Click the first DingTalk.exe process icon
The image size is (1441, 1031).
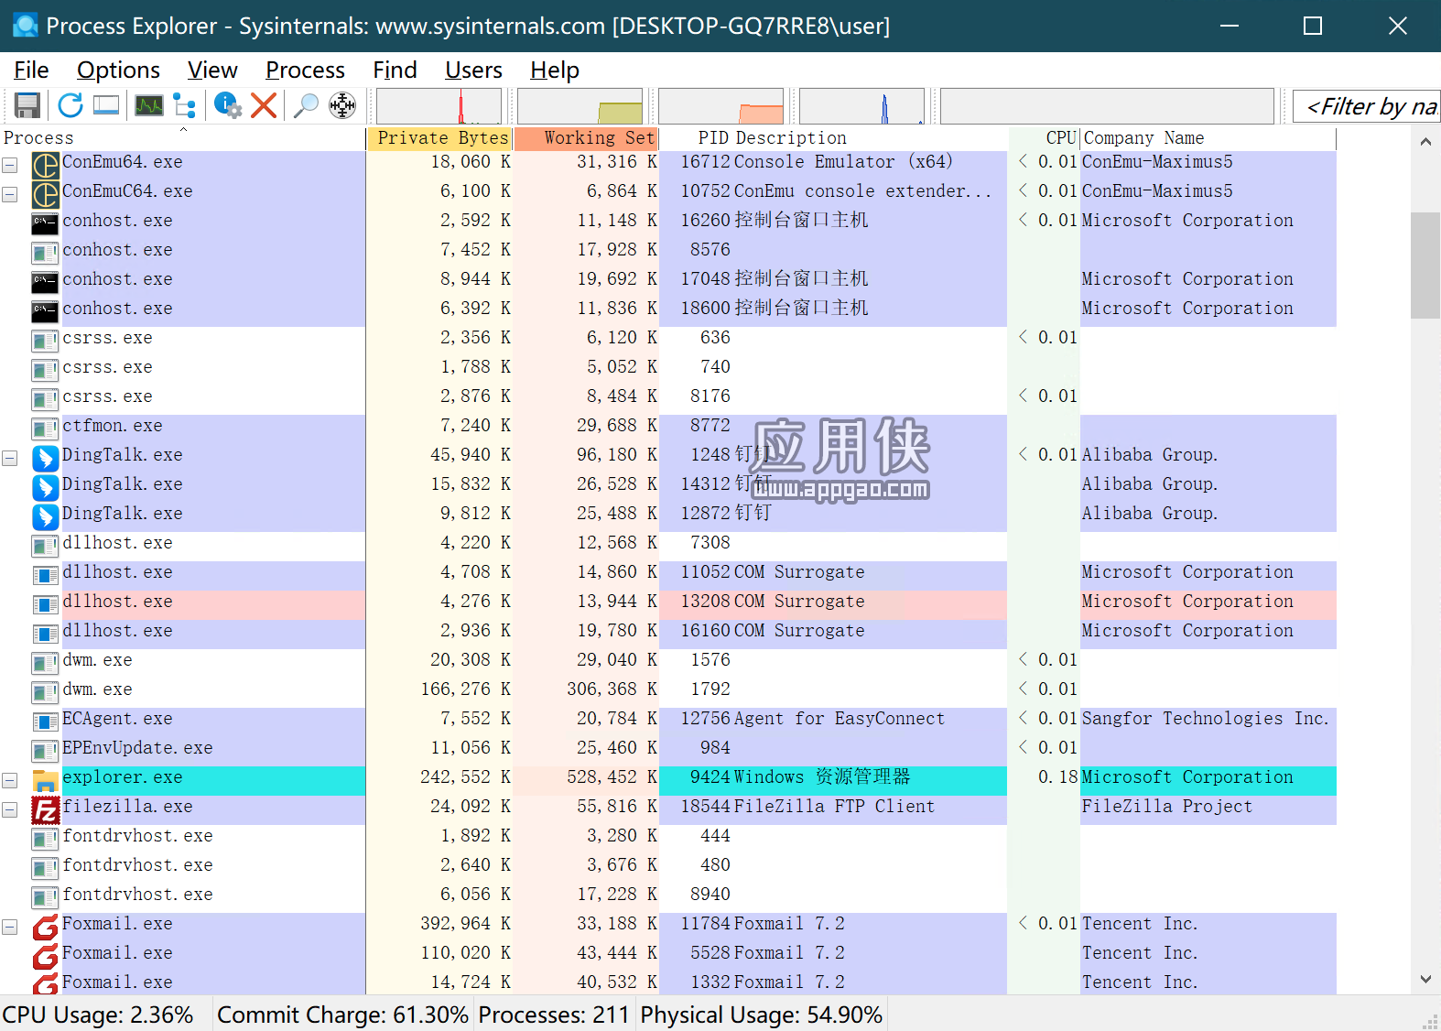[45, 459]
